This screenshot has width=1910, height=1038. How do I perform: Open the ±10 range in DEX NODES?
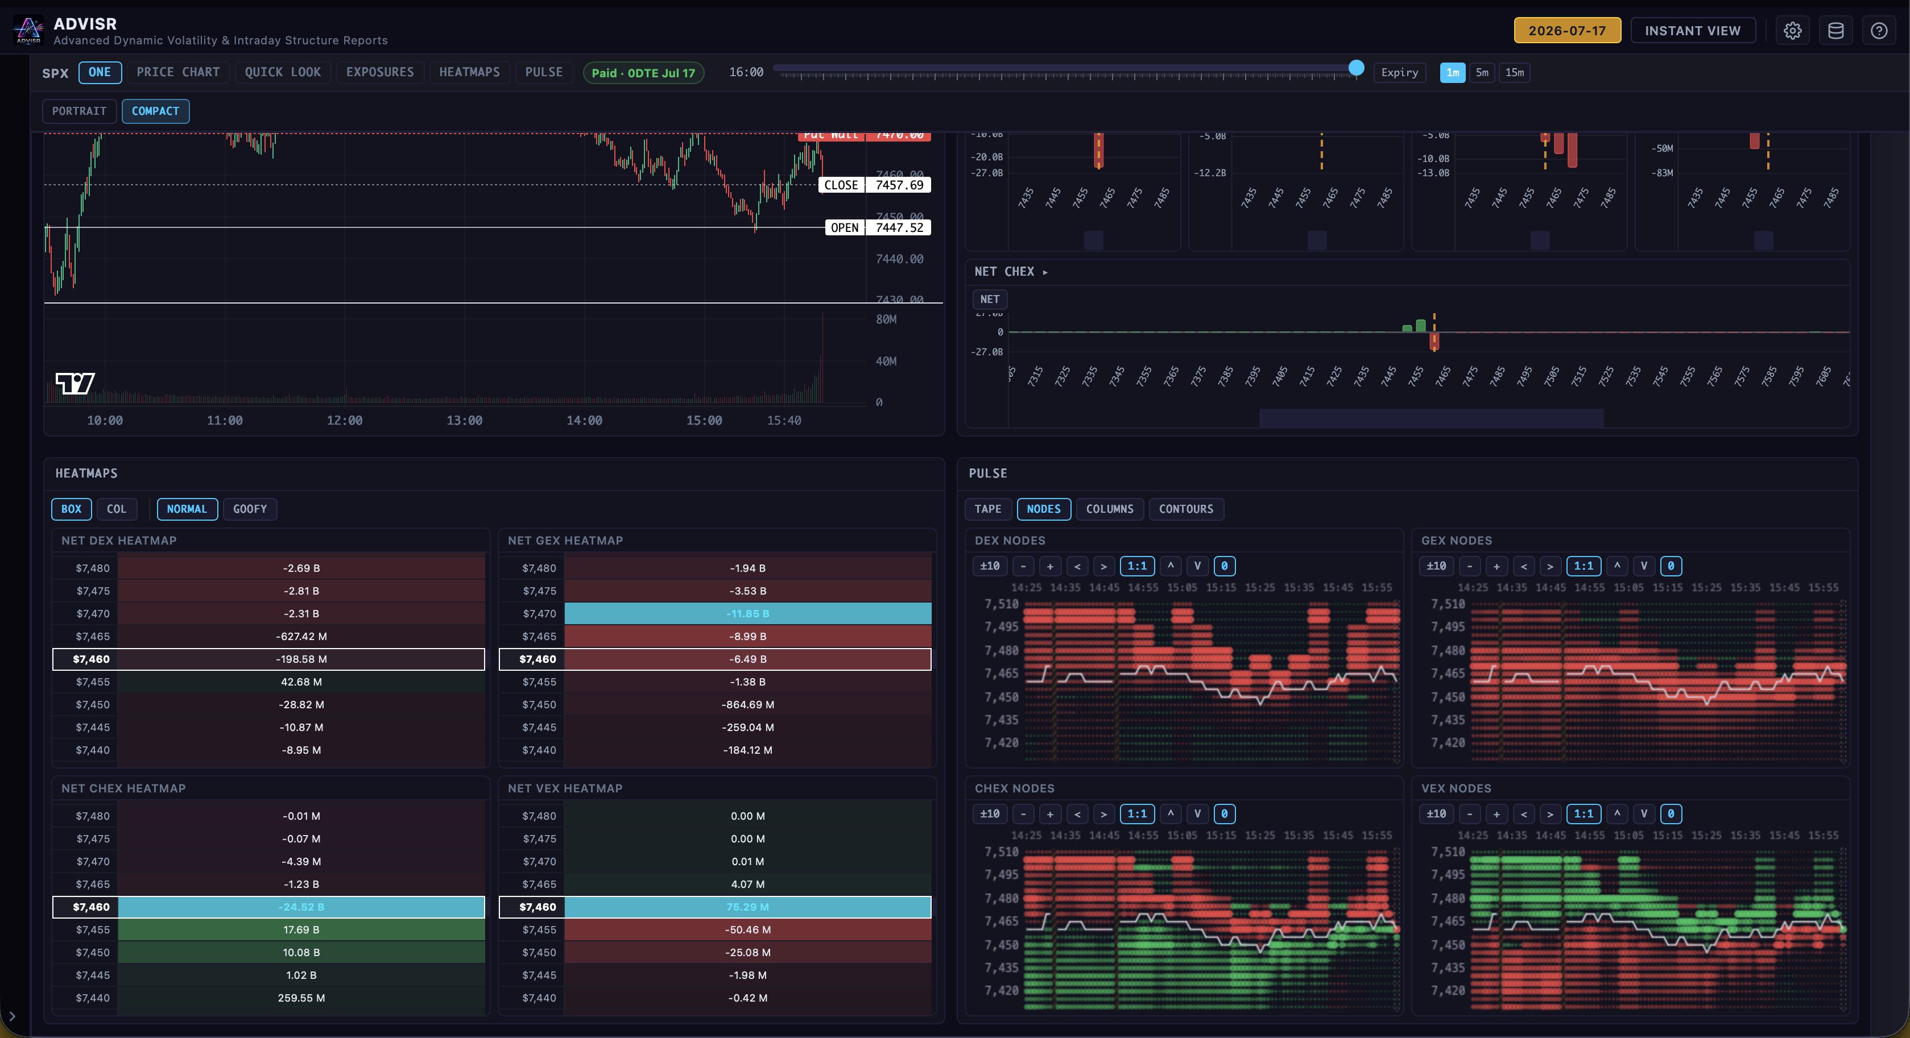pos(990,566)
